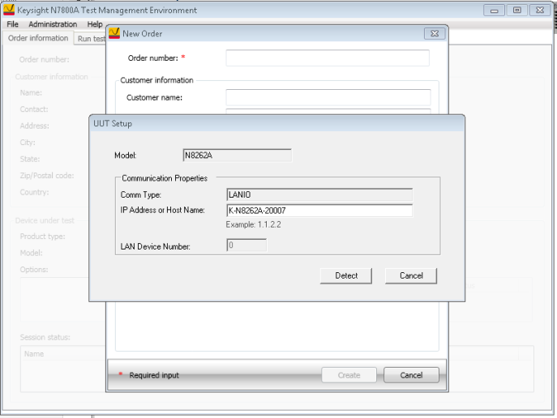Image resolution: width=557 pixels, height=418 pixels.
Task: Click the 'Name' column header under Session status
Action: coord(34,354)
